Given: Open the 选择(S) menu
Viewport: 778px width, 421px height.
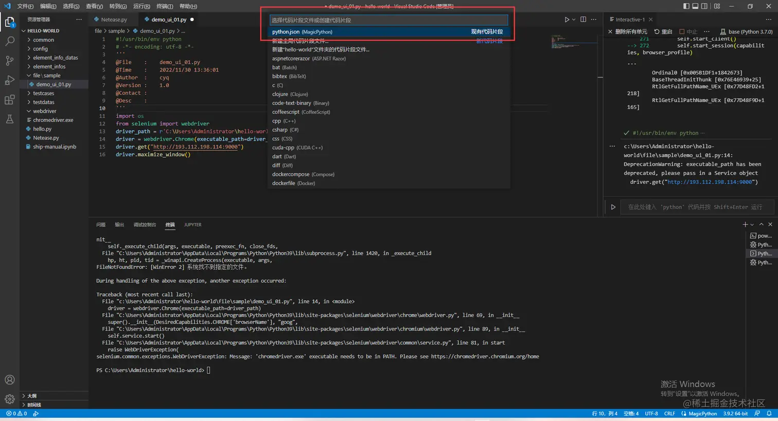Looking at the screenshot, I should [71, 6].
